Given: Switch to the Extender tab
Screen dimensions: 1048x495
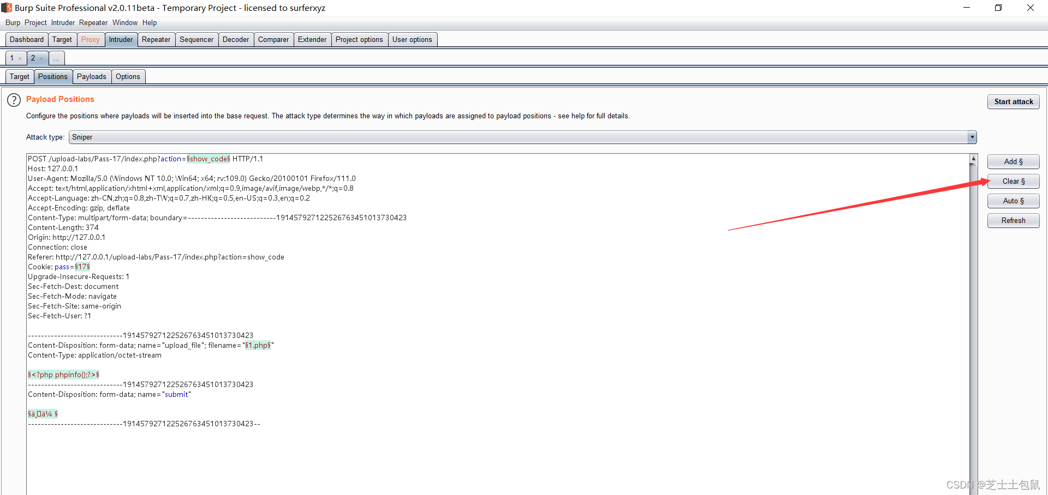Looking at the screenshot, I should click(x=312, y=39).
